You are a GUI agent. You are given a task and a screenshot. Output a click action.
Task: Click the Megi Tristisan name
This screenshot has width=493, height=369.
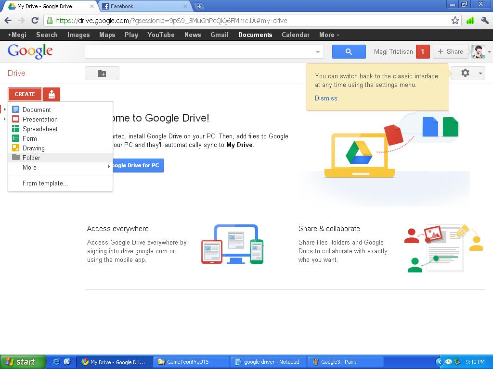coord(393,51)
